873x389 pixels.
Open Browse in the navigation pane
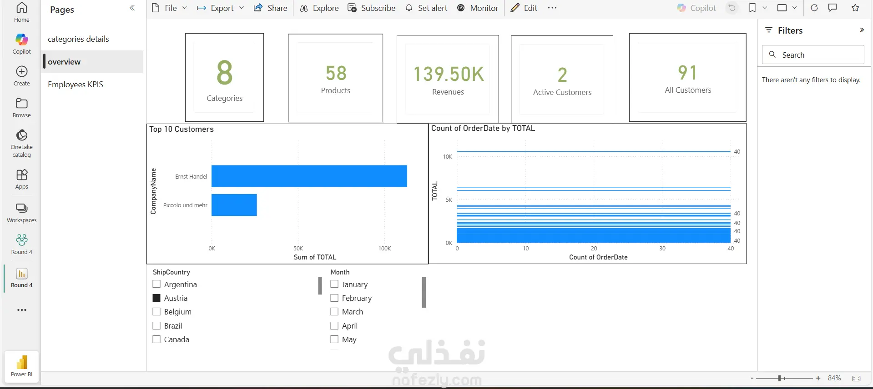21,108
